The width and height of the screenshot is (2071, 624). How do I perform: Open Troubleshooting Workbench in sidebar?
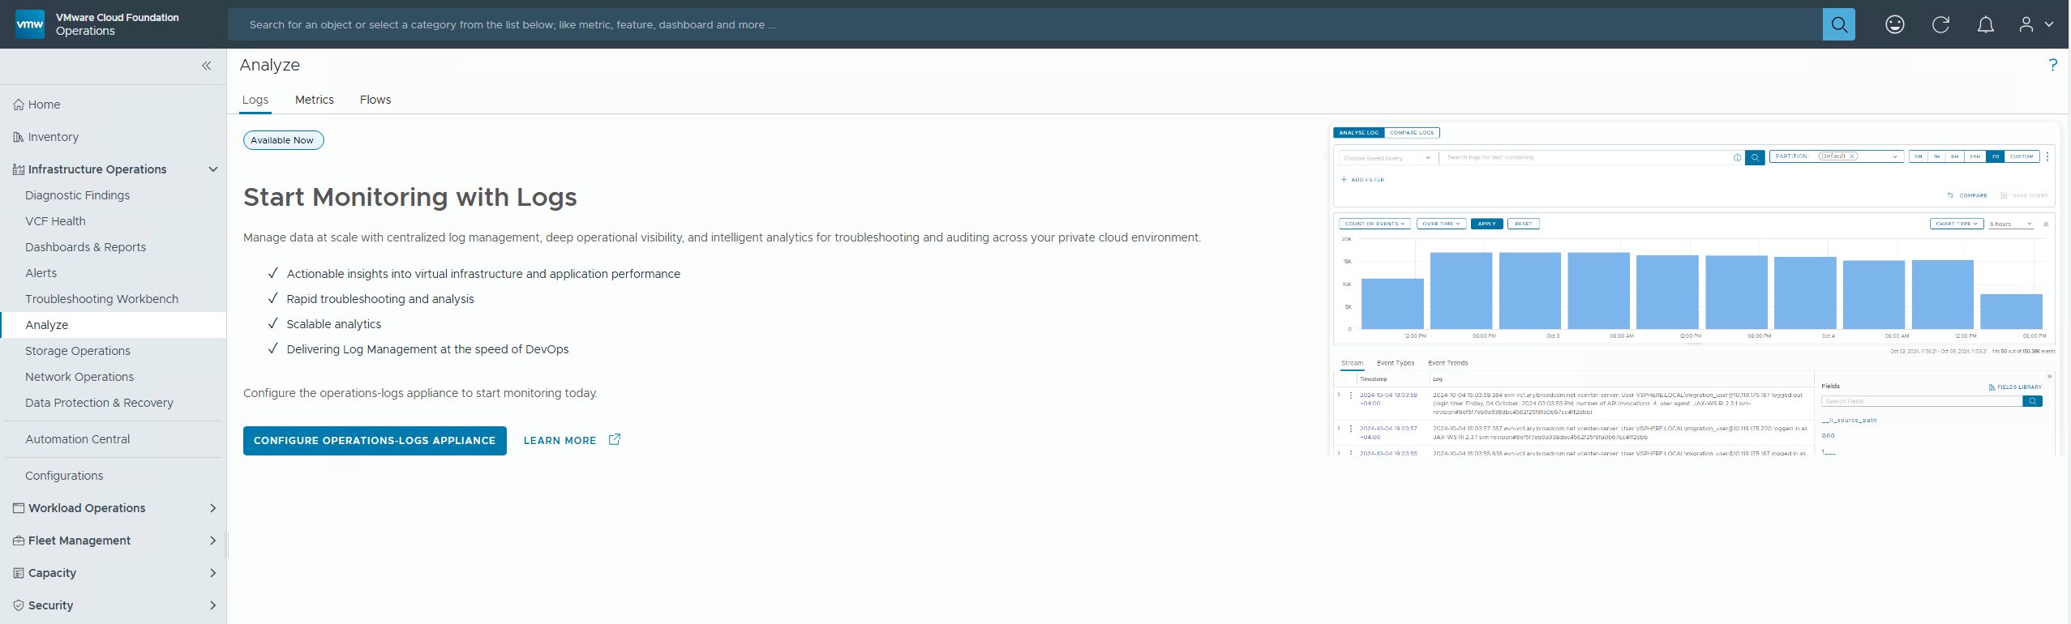(x=101, y=299)
